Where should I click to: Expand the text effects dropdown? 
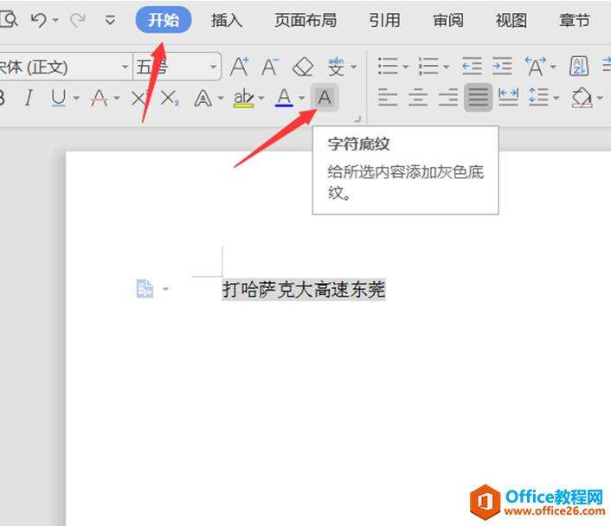click(x=221, y=98)
